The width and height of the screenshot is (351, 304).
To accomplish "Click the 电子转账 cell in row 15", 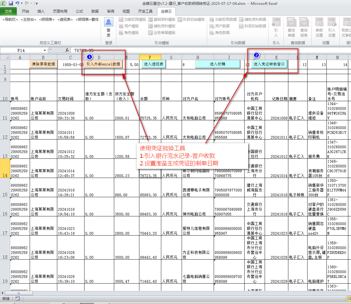I will [298, 188].
